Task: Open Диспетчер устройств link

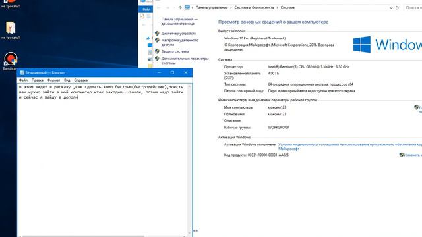Action: tap(179, 34)
